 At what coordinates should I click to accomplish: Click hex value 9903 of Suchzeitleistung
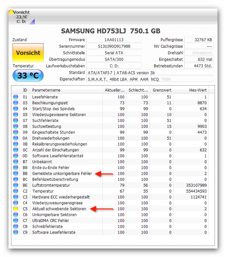tap(202, 126)
